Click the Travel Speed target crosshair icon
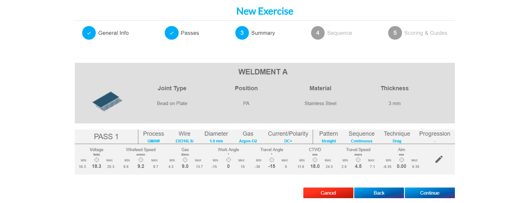 pyautogui.click(x=358, y=160)
